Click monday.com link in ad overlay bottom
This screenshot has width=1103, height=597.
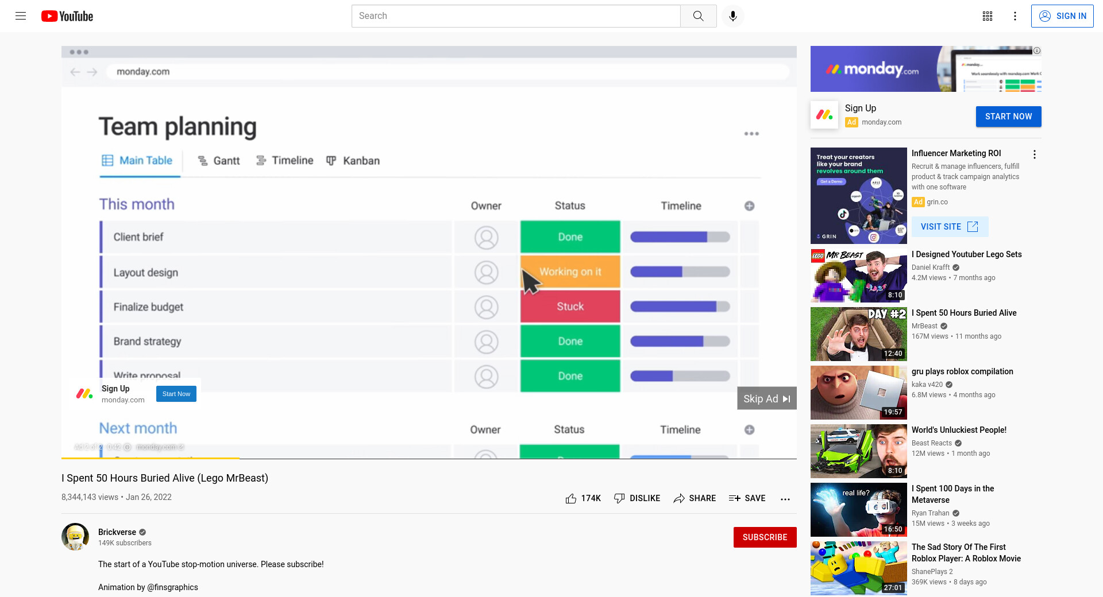pyautogui.click(x=160, y=447)
